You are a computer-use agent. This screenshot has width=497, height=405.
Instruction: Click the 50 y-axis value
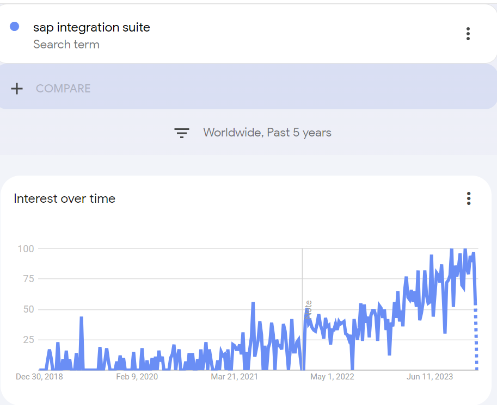(x=28, y=309)
